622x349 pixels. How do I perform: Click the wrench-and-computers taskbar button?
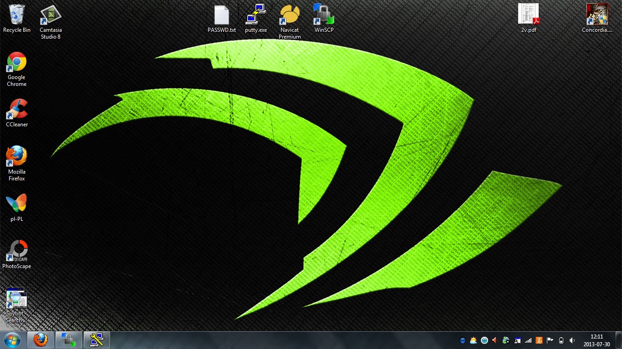[x=97, y=340]
